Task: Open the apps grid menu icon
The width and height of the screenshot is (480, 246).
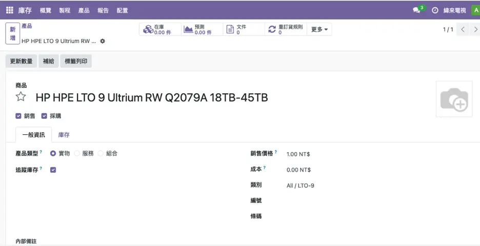Action: point(10,10)
